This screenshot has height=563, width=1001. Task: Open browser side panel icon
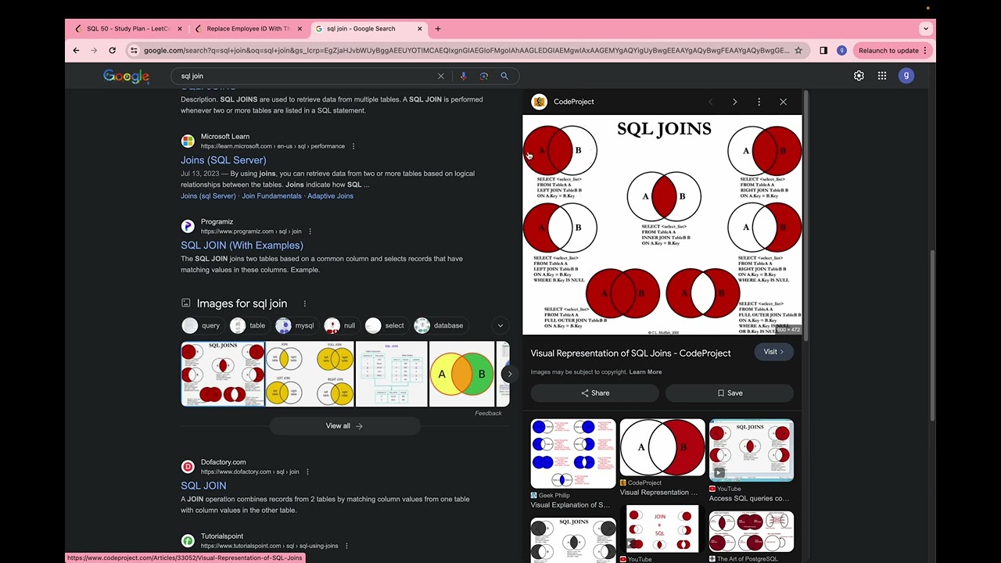pyautogui.click(x=823, y=50)
